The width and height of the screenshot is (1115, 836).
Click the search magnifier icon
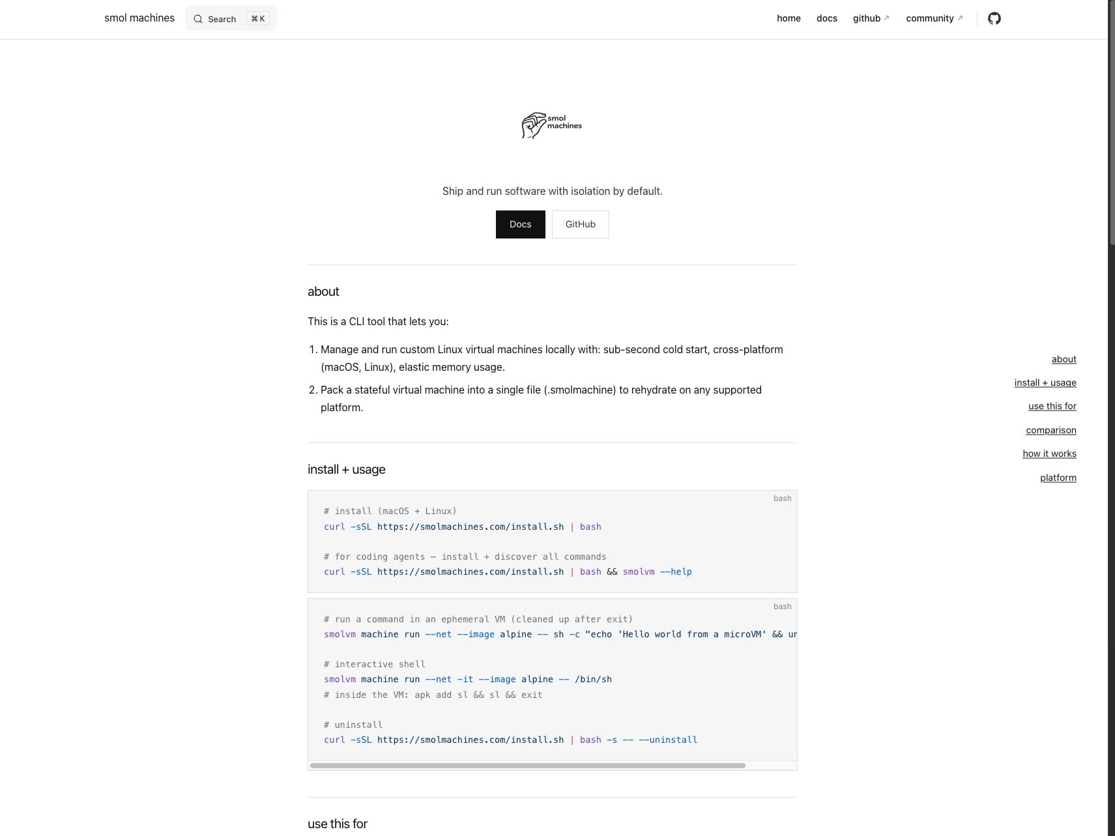click(x=198, y=19)
